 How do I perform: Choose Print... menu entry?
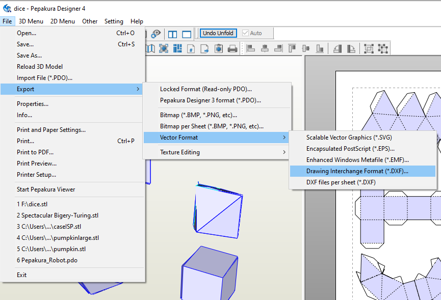(72, 141)
